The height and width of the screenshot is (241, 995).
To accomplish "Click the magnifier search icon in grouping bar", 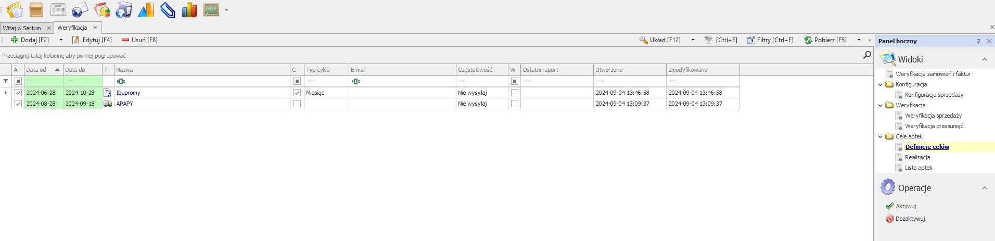I will pyautogui.click(x=867, y=55).
